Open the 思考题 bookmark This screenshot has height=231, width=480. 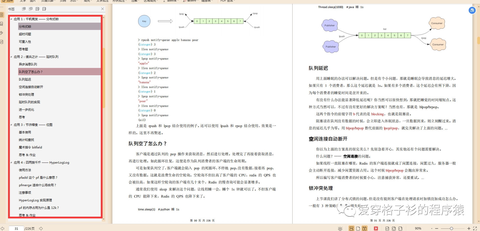point(23,49)
